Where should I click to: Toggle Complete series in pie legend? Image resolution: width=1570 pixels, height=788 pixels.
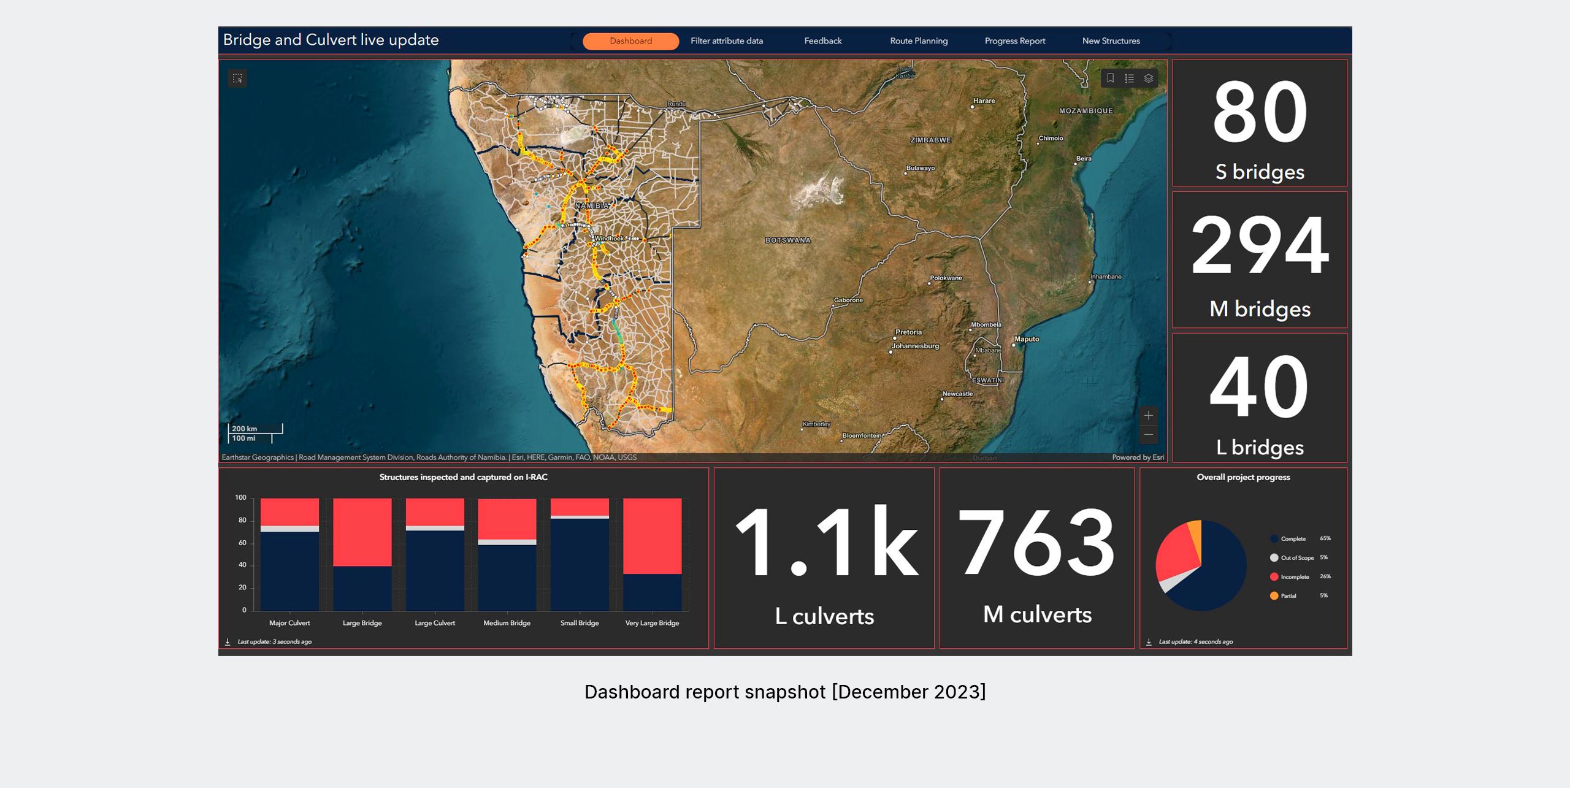click(1292, 539)
